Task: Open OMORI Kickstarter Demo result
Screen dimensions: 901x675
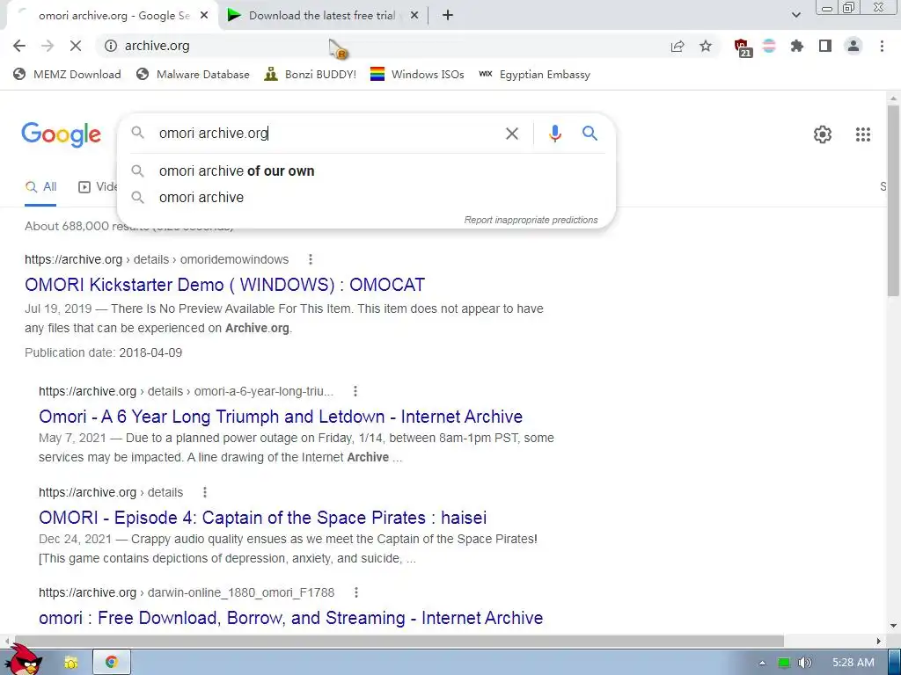Action: (x=224, y=285)
